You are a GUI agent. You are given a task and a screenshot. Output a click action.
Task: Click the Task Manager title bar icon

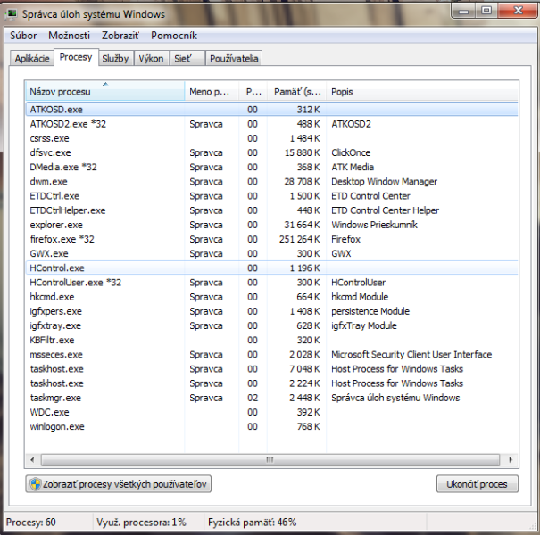coord(12,14)
